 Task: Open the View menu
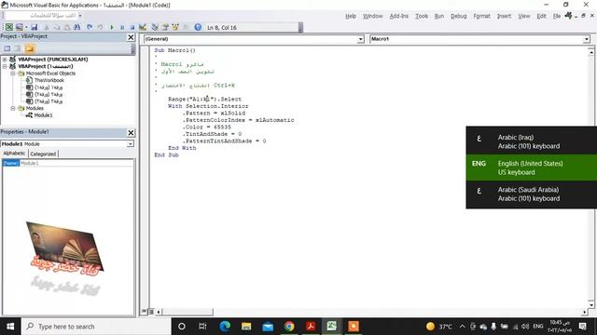coord(524,16)
